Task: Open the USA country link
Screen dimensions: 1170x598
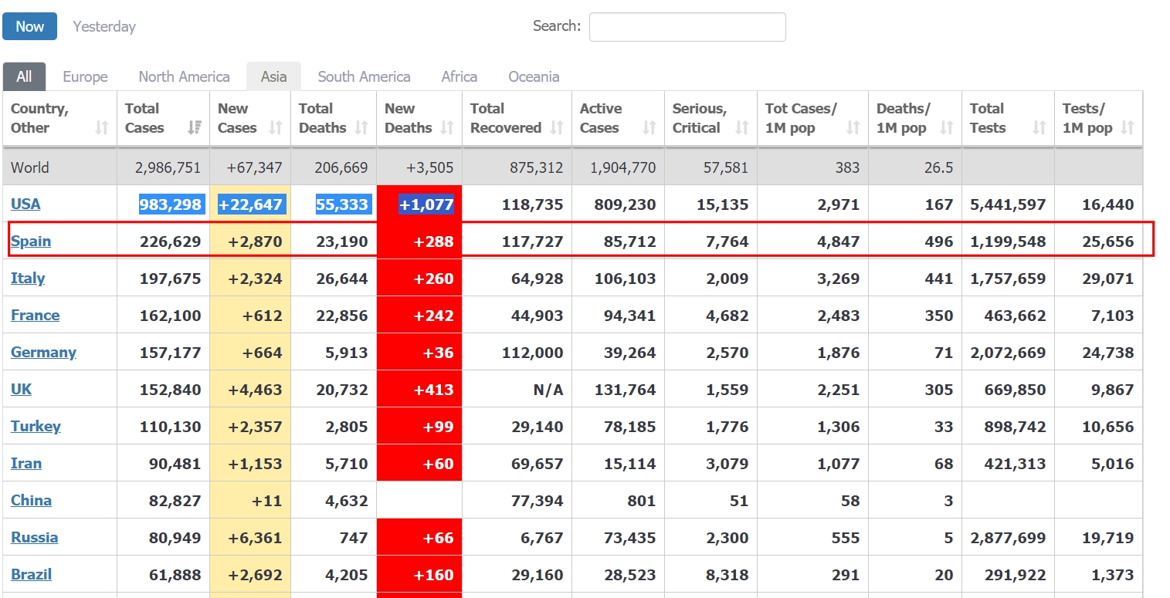Action: pos(25,204)
